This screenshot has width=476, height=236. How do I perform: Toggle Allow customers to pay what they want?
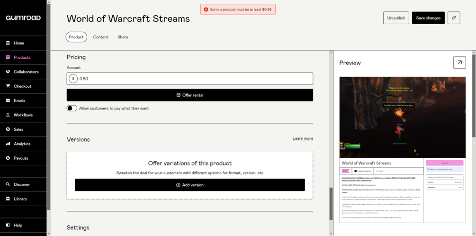pos(72,108)
